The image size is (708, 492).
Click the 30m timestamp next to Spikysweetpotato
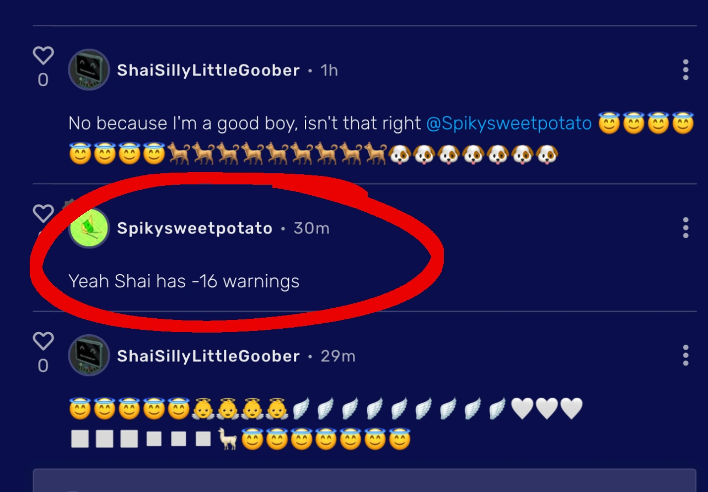[x=312, y=228]
